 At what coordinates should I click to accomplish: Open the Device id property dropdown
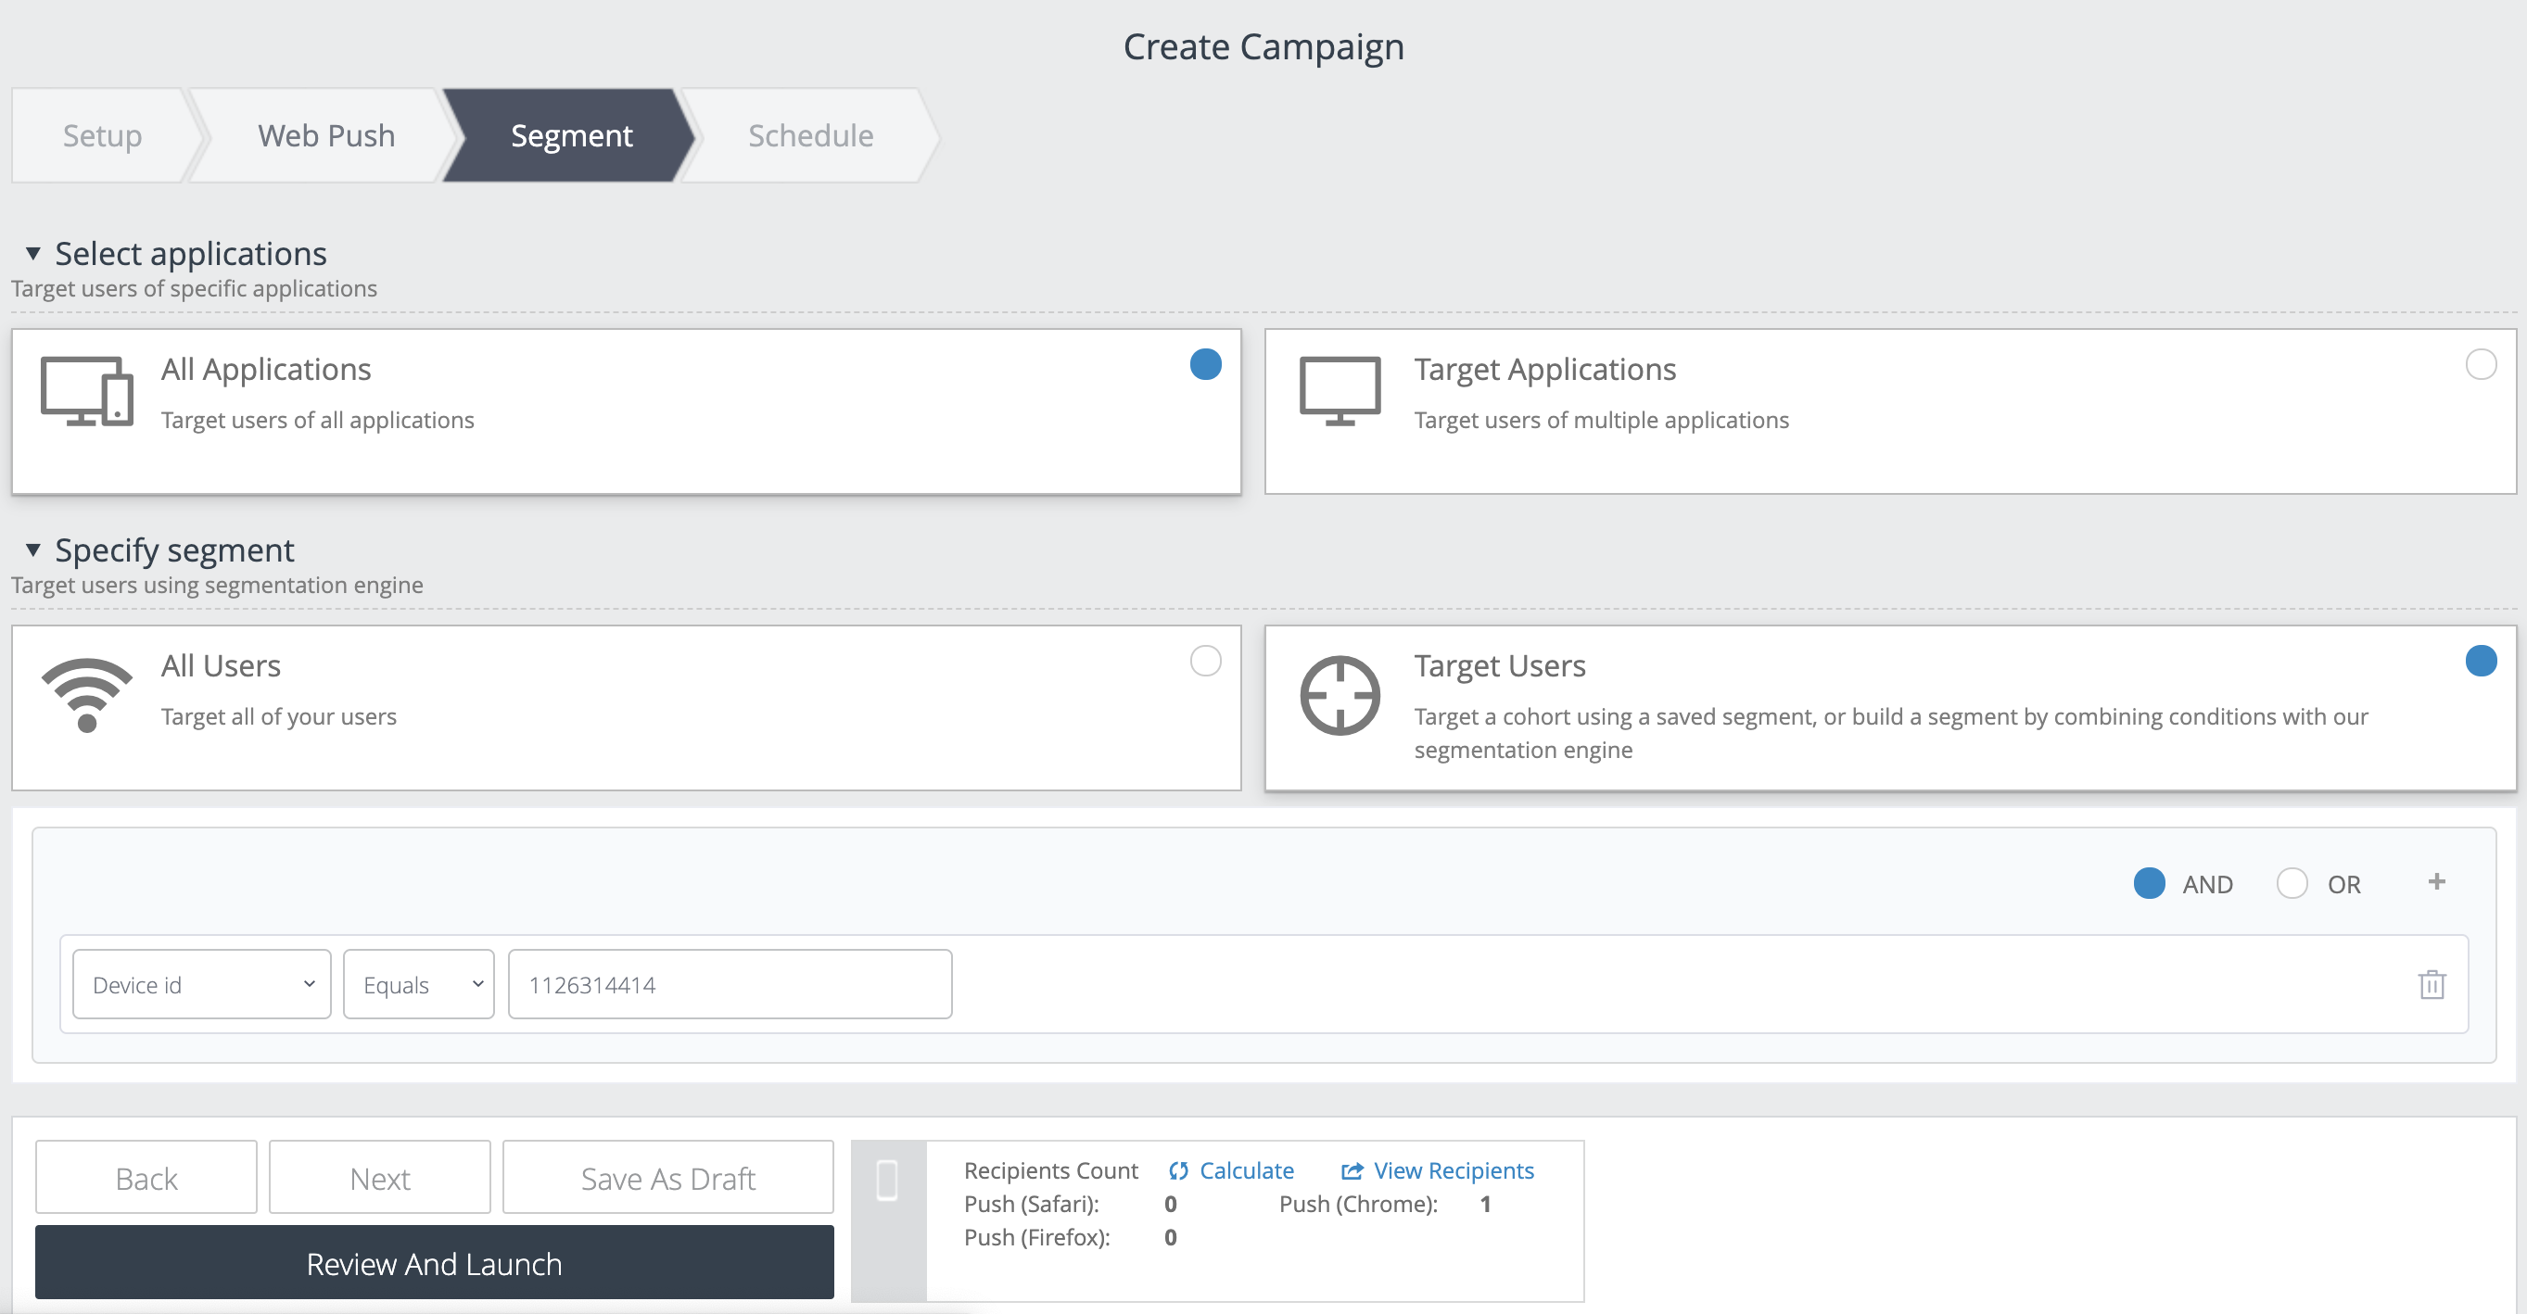(202, 983)
